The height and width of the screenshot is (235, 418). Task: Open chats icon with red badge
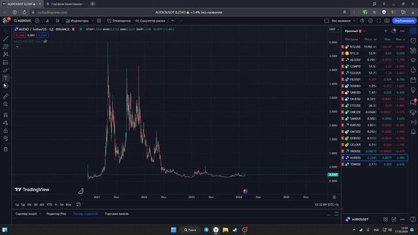click(x=413, y=102)
